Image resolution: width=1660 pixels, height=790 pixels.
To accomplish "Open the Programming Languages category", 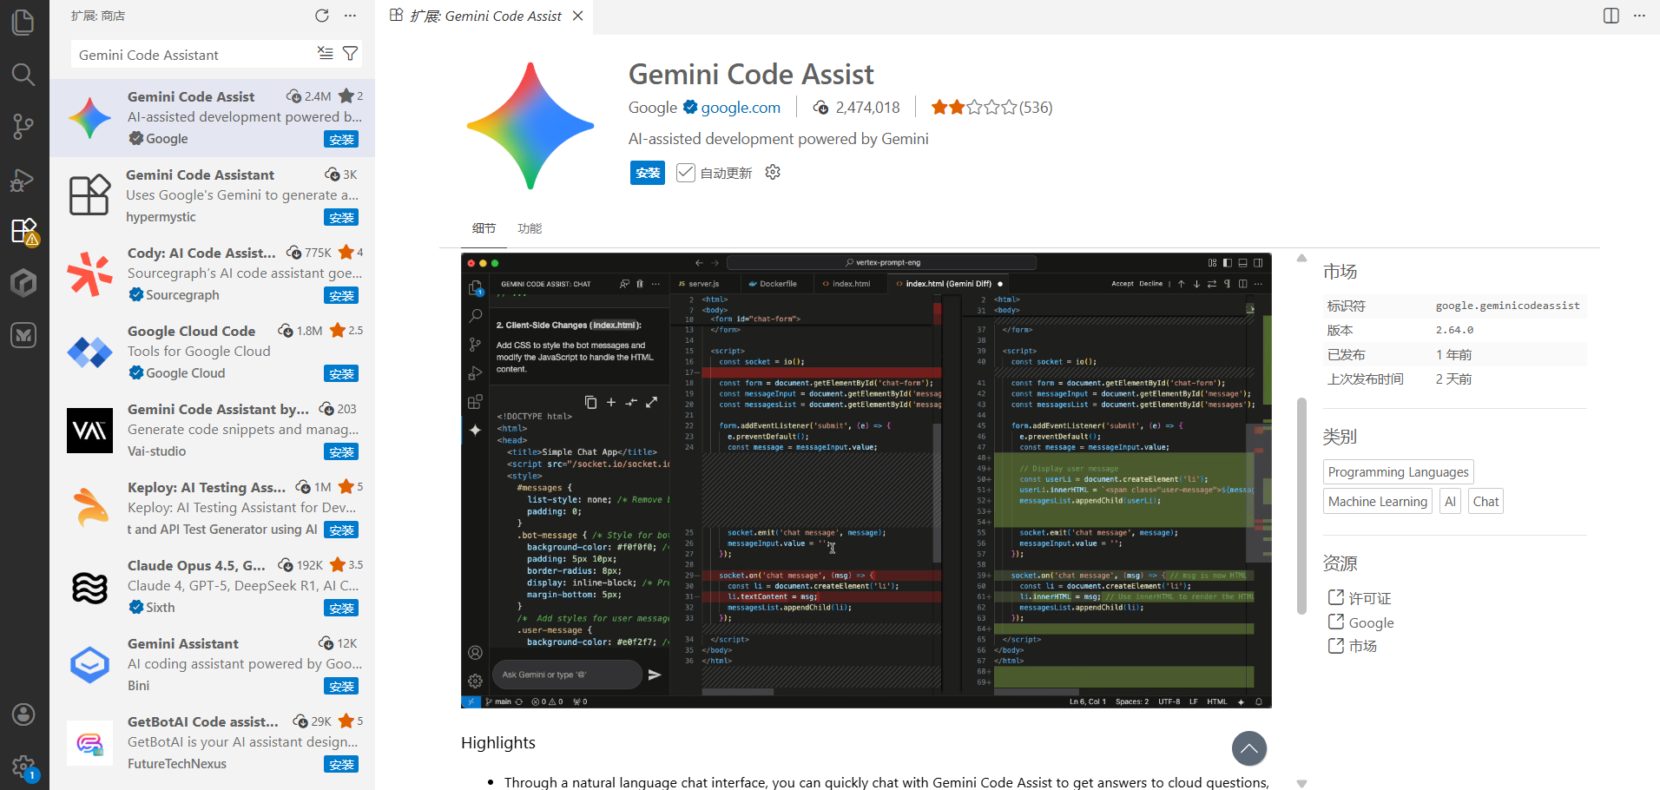I will point(1398,472).
